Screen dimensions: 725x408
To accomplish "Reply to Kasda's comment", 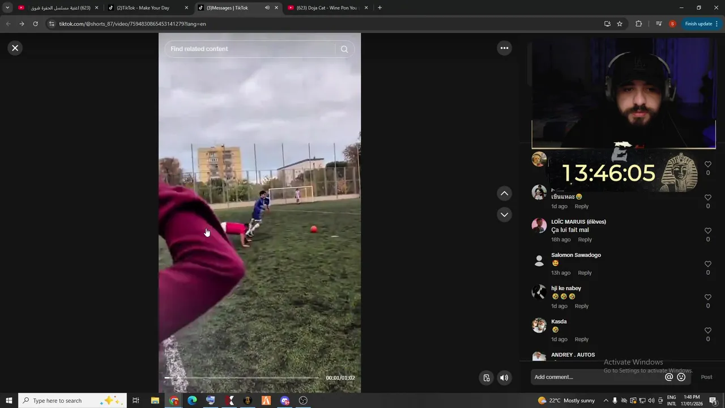I will 582,339.
